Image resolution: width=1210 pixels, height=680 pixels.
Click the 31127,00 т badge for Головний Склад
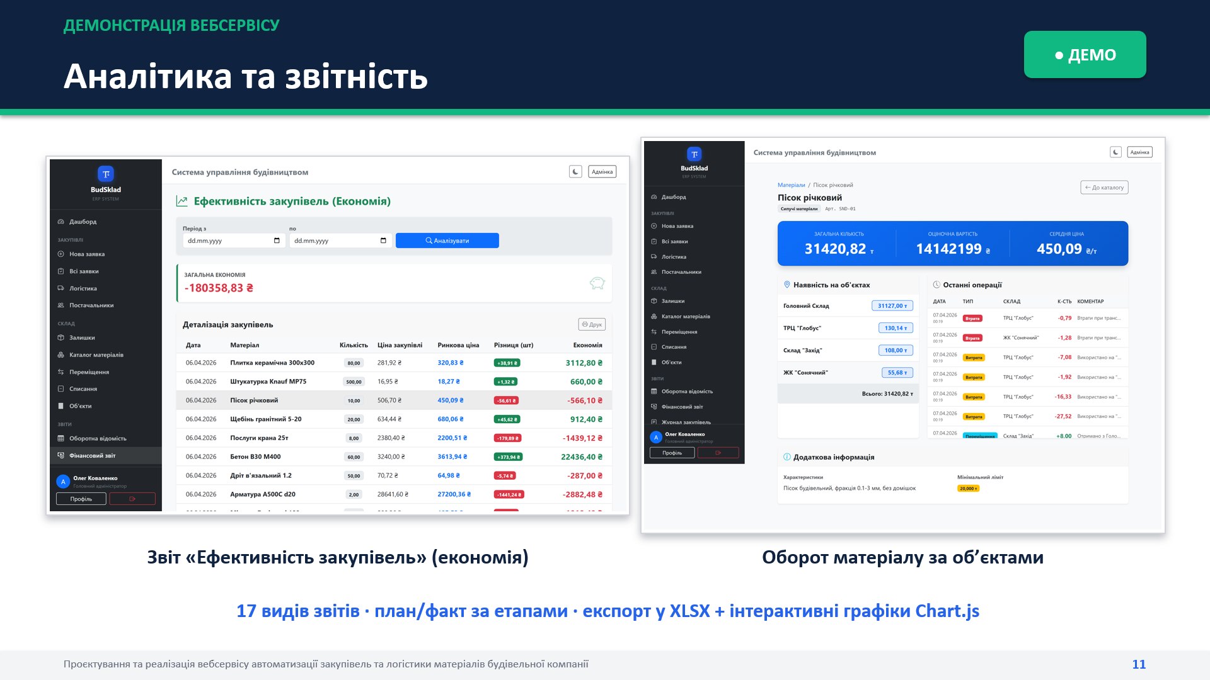tap(892, 306)
